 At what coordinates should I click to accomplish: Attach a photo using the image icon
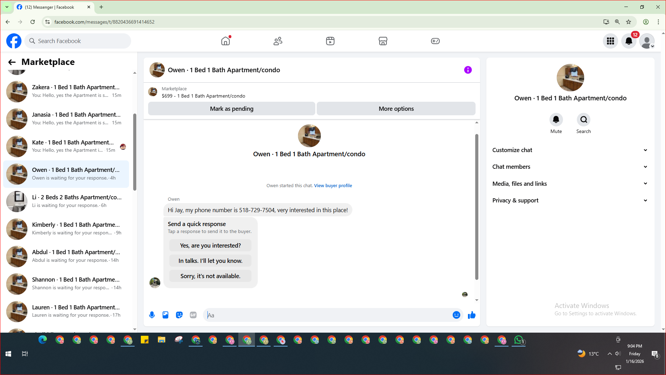165,315
